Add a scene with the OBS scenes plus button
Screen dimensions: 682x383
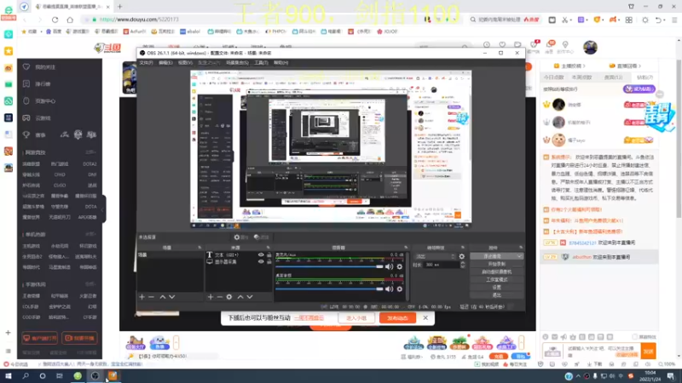pos(142,297)
